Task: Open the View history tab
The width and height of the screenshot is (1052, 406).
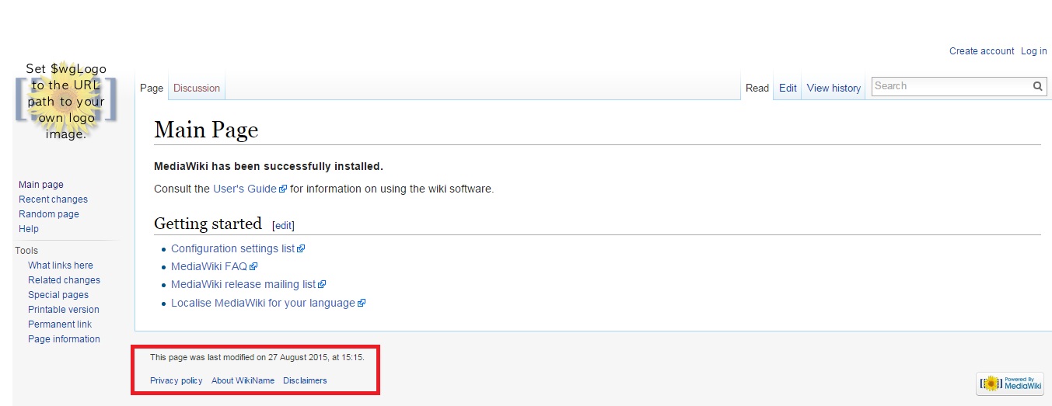Action: pos(834,88)
